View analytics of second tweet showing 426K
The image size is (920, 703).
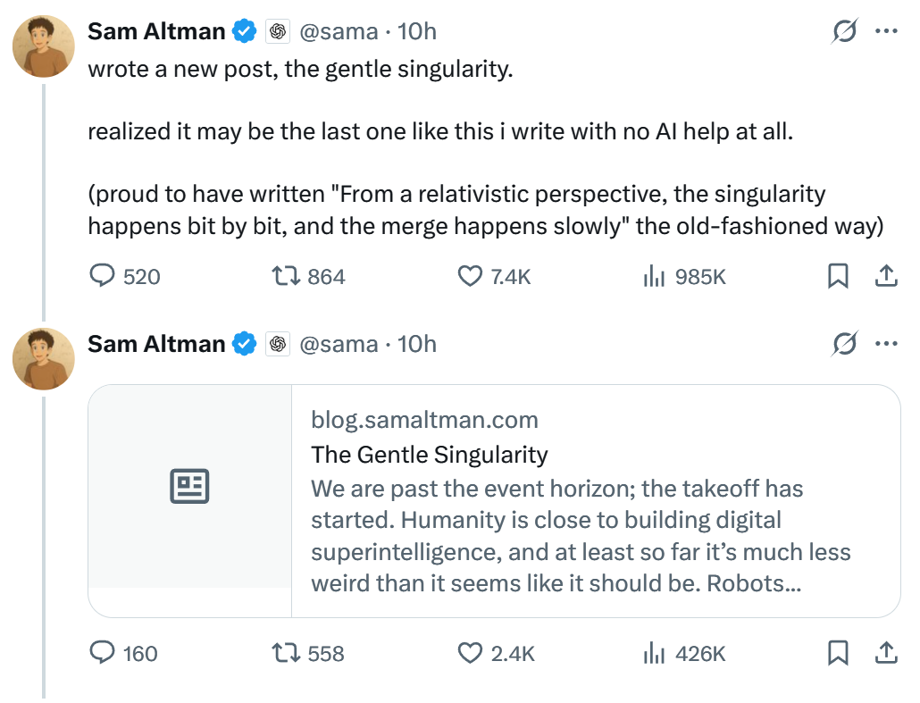[655, 654]
